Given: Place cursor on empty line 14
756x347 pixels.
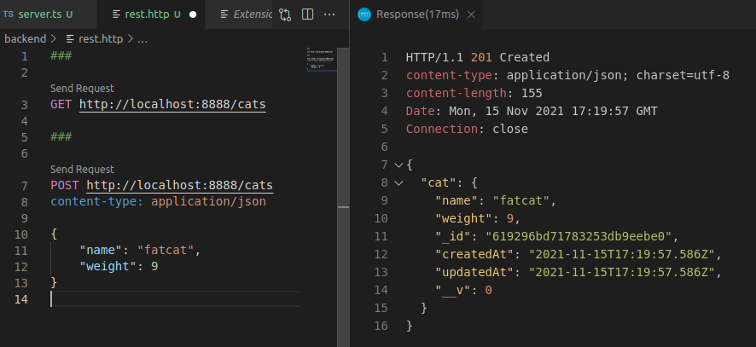Looking at the screenshot, I should coord(171,299).
